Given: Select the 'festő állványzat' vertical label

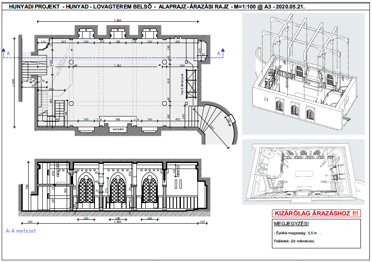Looking at the screenshot, I should pyautogui.click(x=182, y=84).
